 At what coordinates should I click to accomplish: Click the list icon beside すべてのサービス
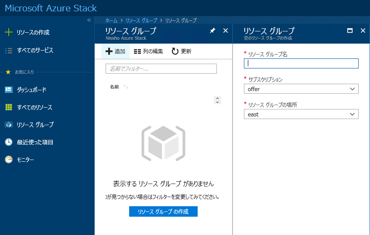pos(9,51)
